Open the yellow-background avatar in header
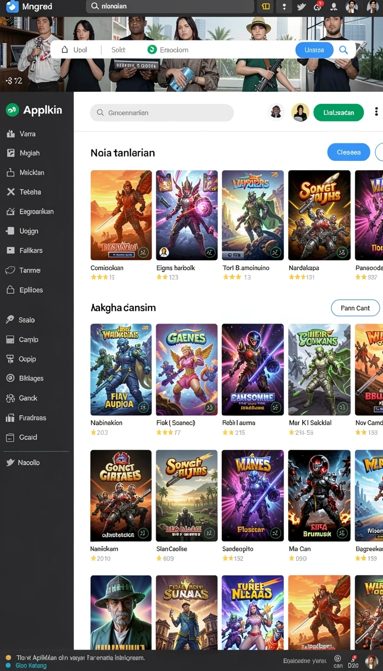 coord(300,112)
